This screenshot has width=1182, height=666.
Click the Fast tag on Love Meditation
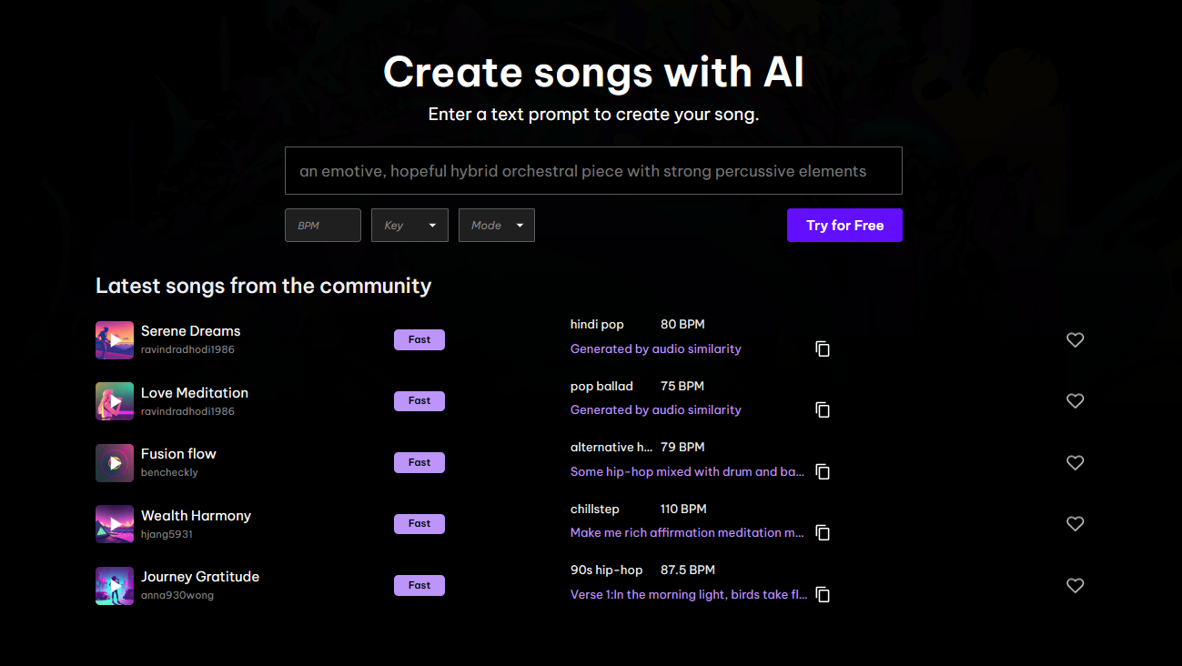[x=419, y=401]
